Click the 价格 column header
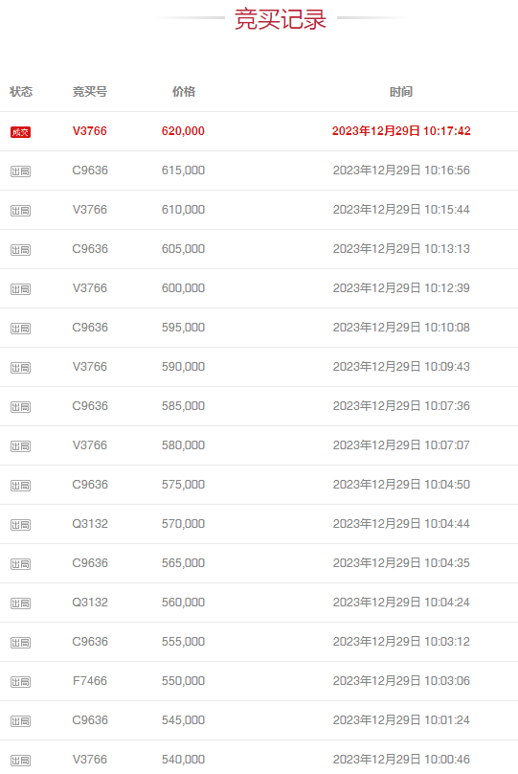 pyautogui.click(x=184, y=92)
